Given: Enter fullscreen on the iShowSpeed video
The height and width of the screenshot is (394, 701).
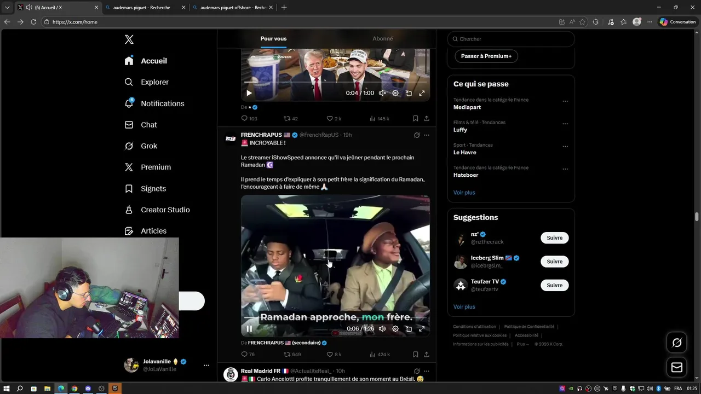Looking at the screenshot, I should click(x=422, y=329).
